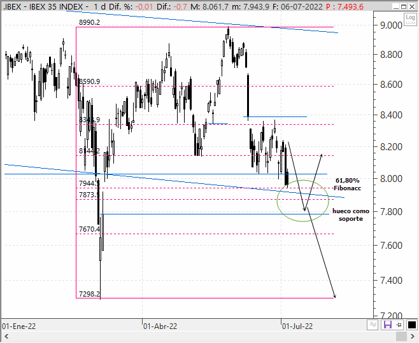Toggle the Log scale button

(410, 20)
